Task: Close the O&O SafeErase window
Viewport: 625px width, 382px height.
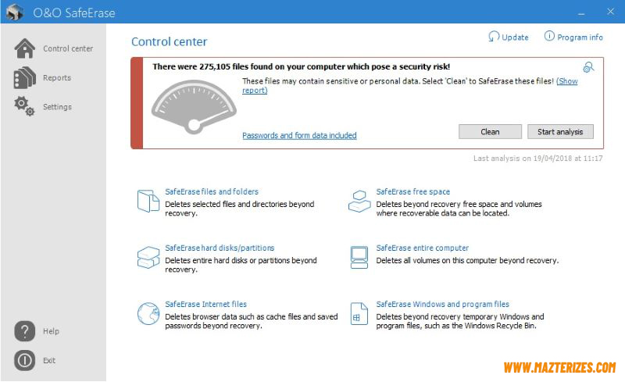Action: tap(610, 12)
